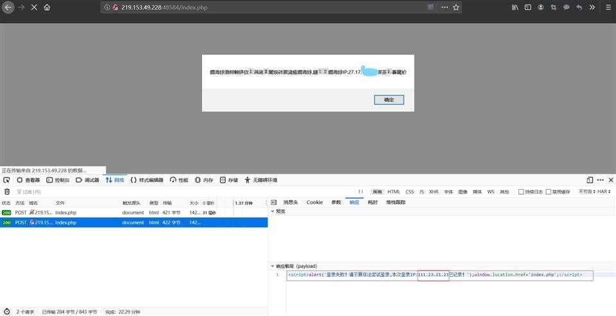
Task: Open the Firefox account avatar icon
Action: (x=541, y=8)
